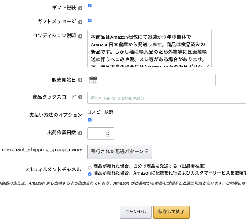Uncheck the ギフト包装 checkbox

pos(89,6)
